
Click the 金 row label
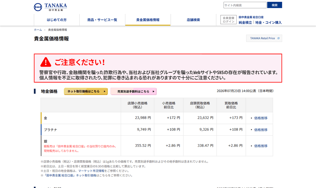click(46, 118)
